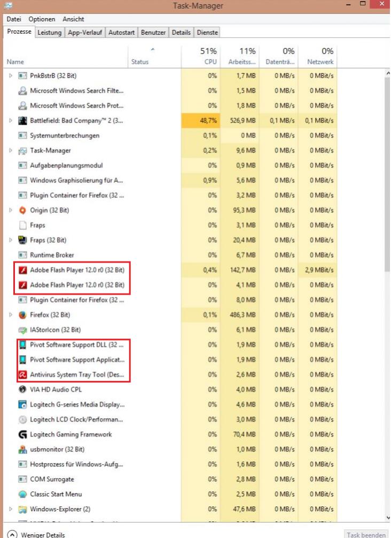Open the Optionen menu

click(x=42, y=19)
